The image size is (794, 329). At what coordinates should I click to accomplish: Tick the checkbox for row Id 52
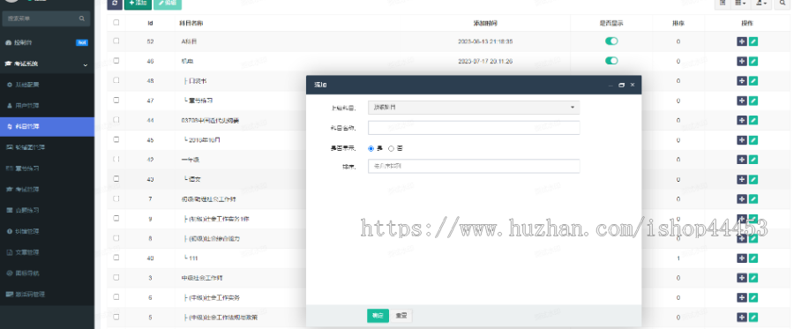click(116, 41)
